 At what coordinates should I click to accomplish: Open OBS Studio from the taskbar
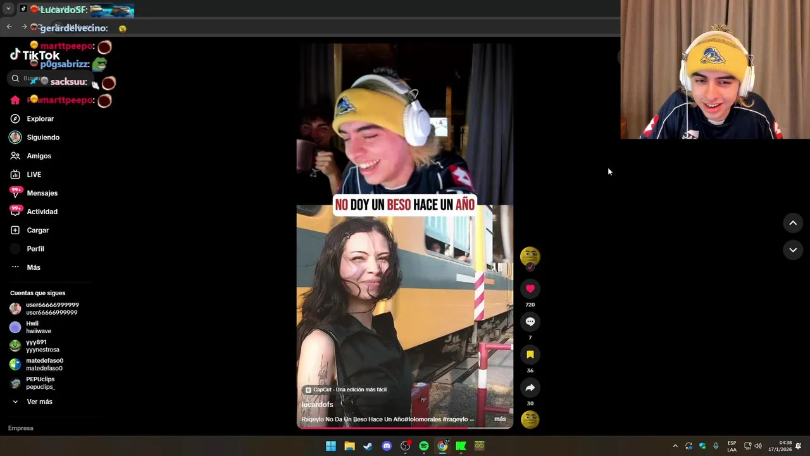405,446
